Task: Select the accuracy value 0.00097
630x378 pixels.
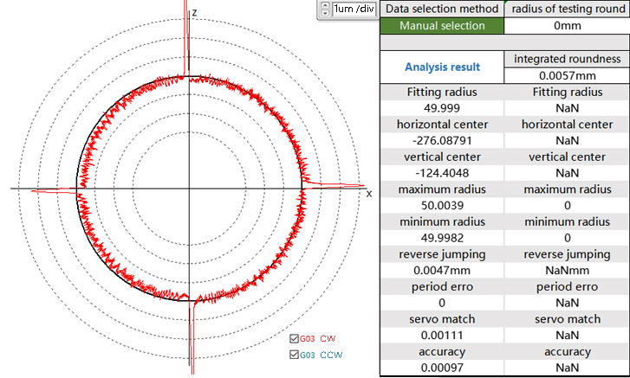Action: pyautogui.click(x=442, y=368)
